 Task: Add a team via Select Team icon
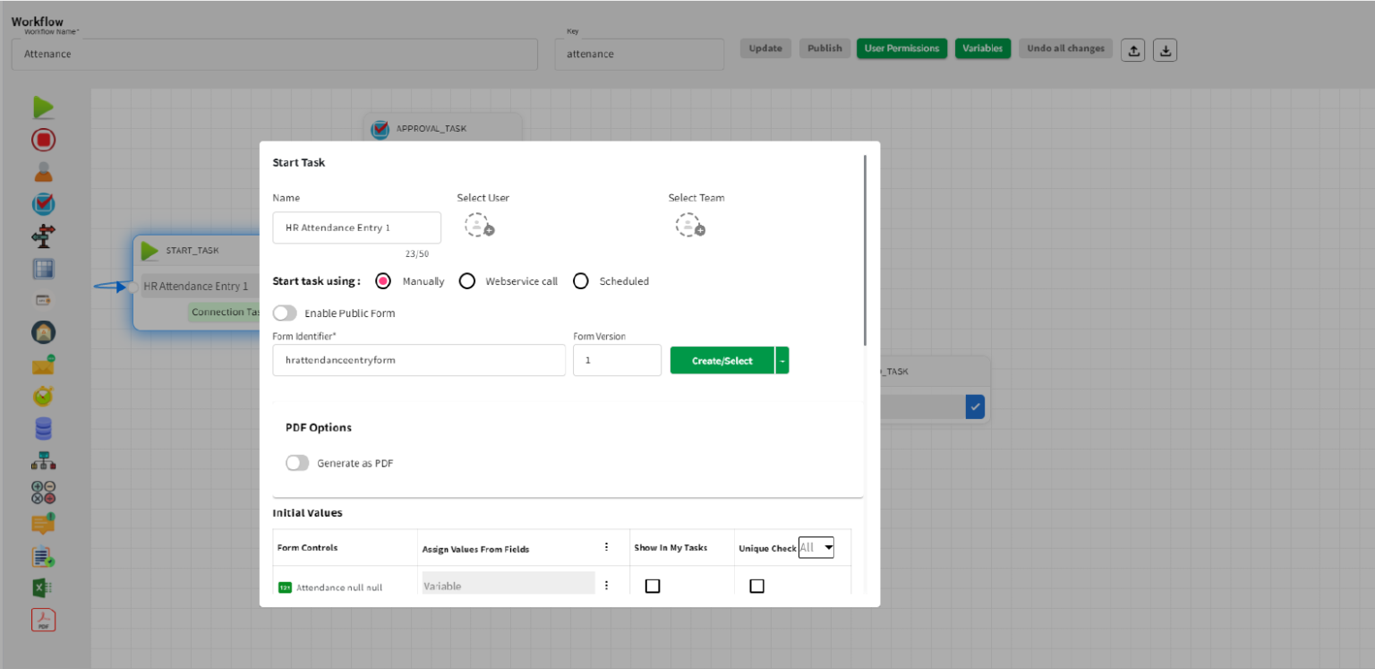coord(689,225)
